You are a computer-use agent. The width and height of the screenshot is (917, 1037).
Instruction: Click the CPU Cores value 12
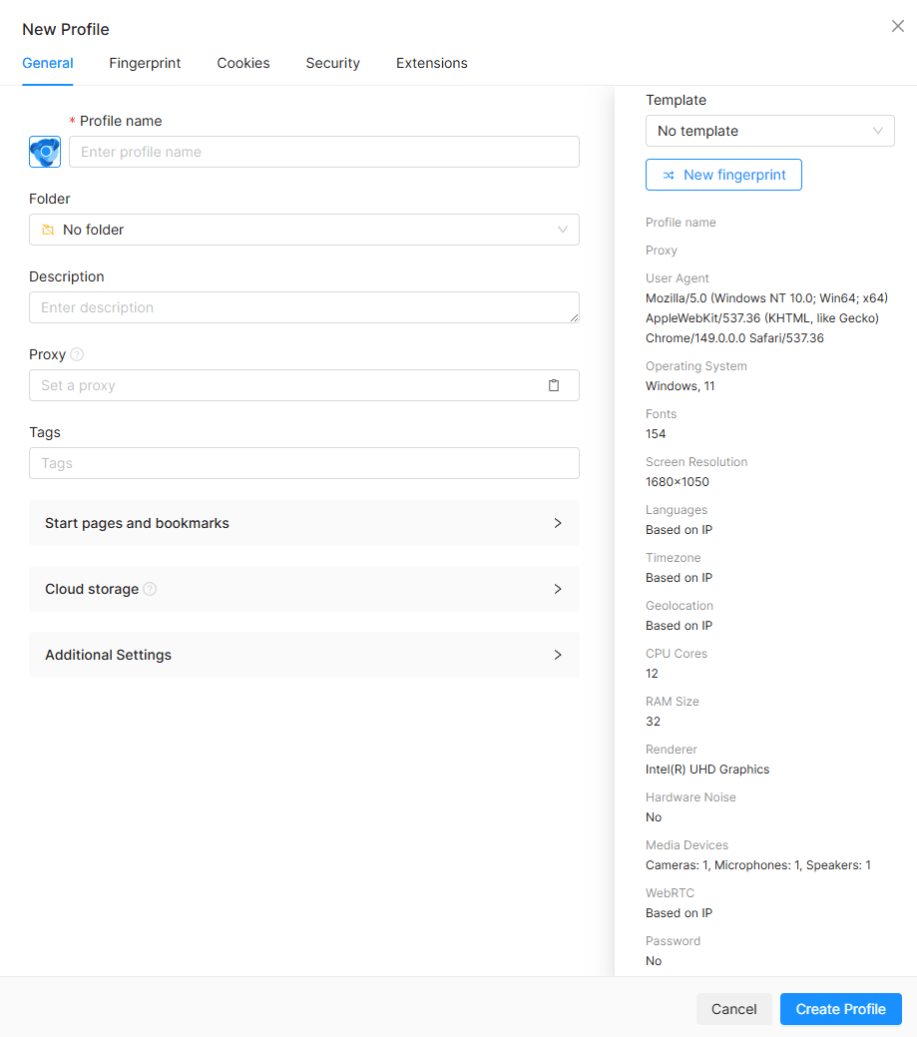point(652,674)
